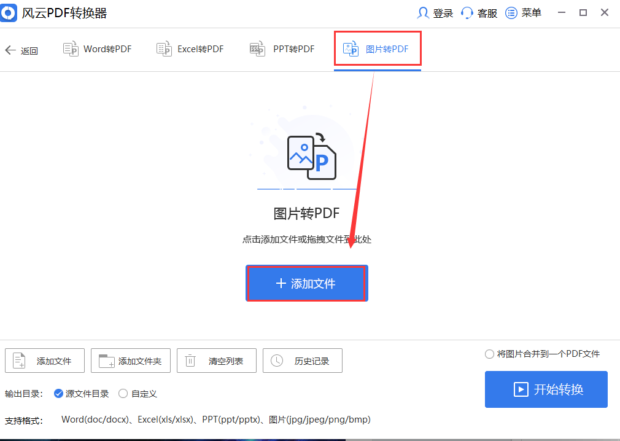Click the 清空列表 trash icon
The width and height of the screenshot is (620, 441).
(190, 361)
